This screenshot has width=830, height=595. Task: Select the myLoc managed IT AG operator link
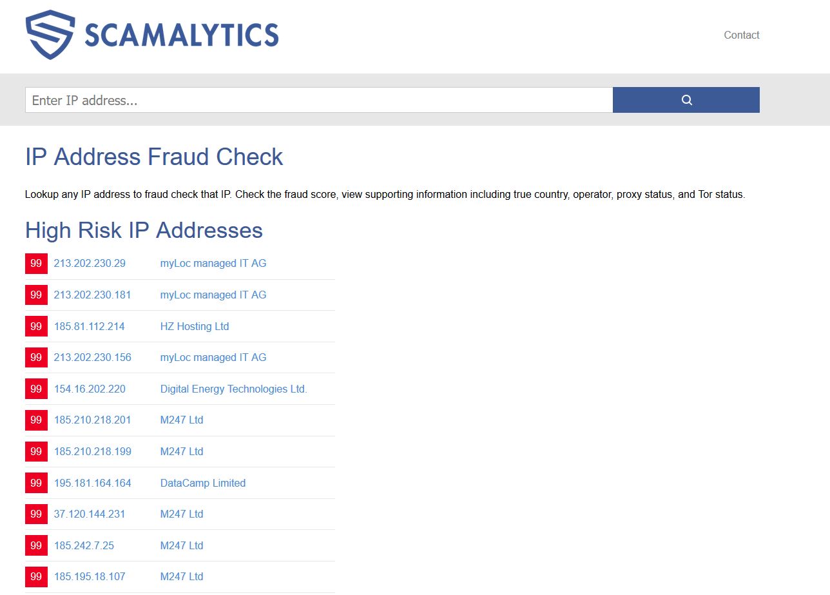[x=213, y=263]
